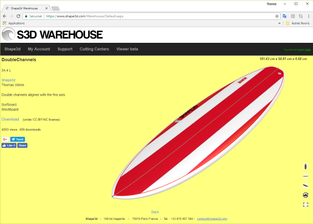This screenshot has width=313, height=224.
Task: Select the perspective view icon
Action: click(x=306, y=185)
